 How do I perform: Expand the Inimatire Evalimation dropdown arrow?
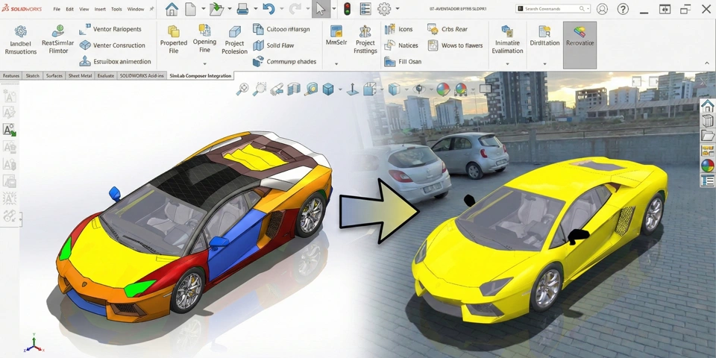click(507, 64)
